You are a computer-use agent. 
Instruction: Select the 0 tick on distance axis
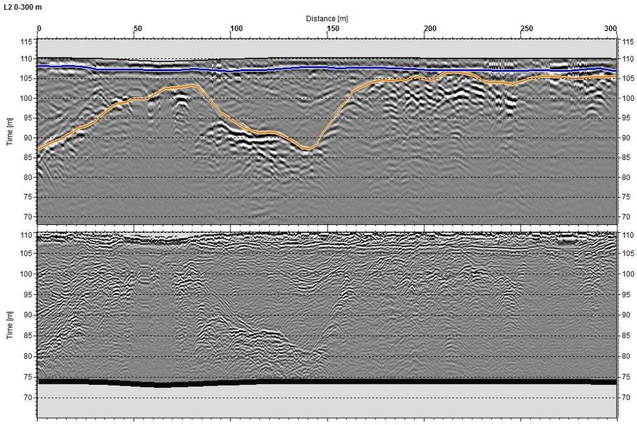[39, 29]
